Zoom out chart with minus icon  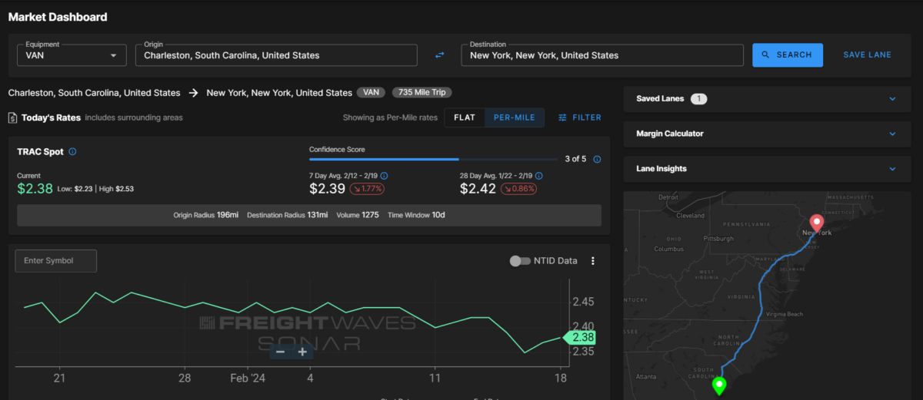pyautogui.click(x=280, y=352)
